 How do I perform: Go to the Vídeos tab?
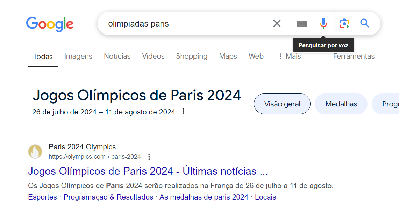pyautogui.click(x=153, y=56)
